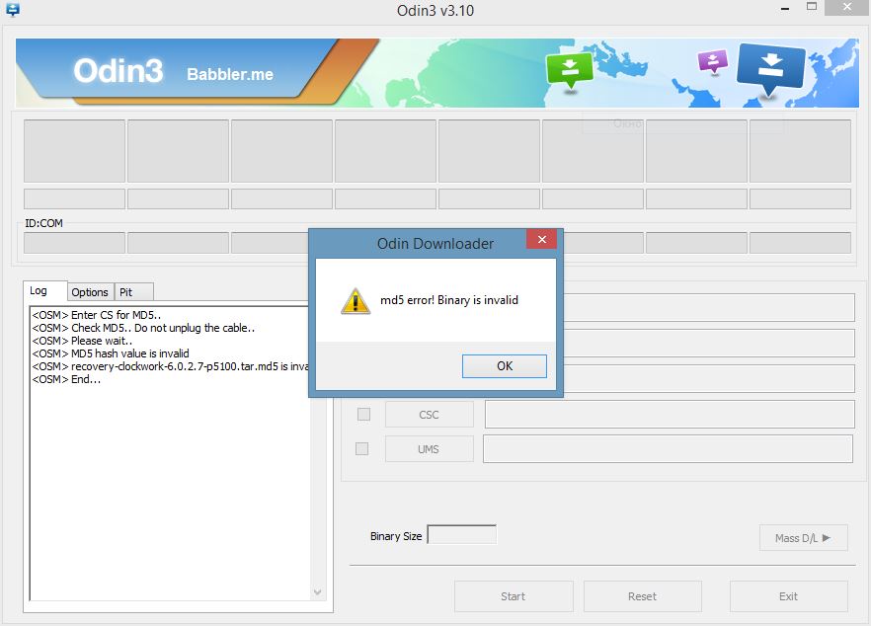This screenshot has height=626, width=871.
Task: Click the UMS file button
Action: [429, 449]
